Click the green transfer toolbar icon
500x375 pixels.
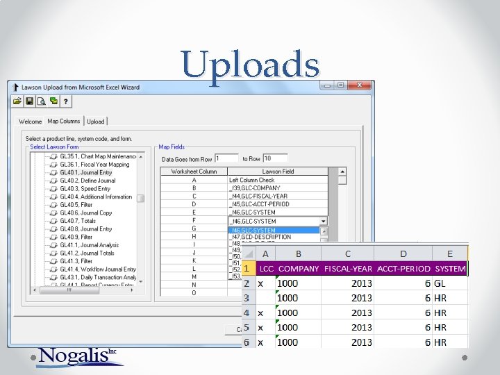pos(53,101)
